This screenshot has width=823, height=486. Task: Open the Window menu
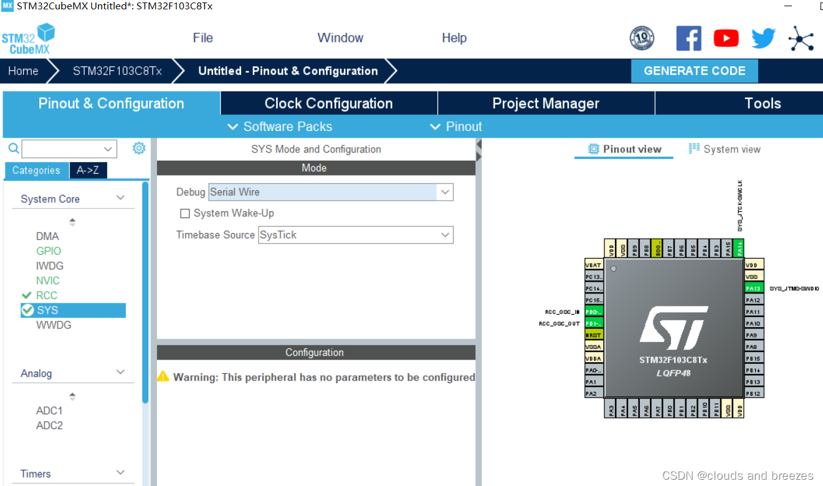tap(340, 38)
